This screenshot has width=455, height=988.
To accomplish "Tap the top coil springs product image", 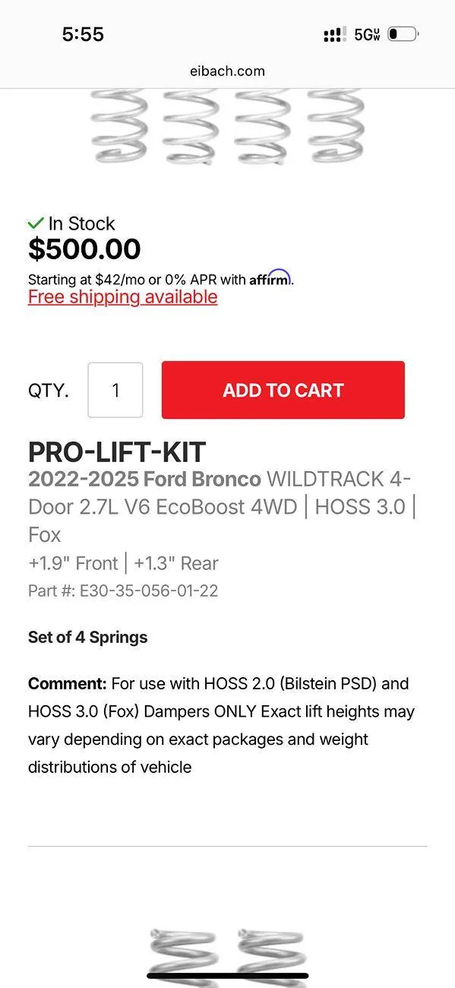I will (x=227, y=129).
